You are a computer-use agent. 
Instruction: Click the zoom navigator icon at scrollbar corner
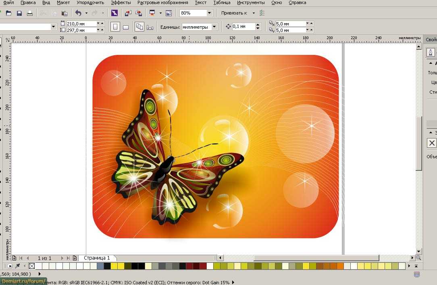(x=418, y=258)
